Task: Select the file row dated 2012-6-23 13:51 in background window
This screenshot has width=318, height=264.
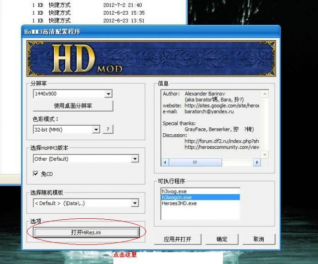Action: (87, 20)
